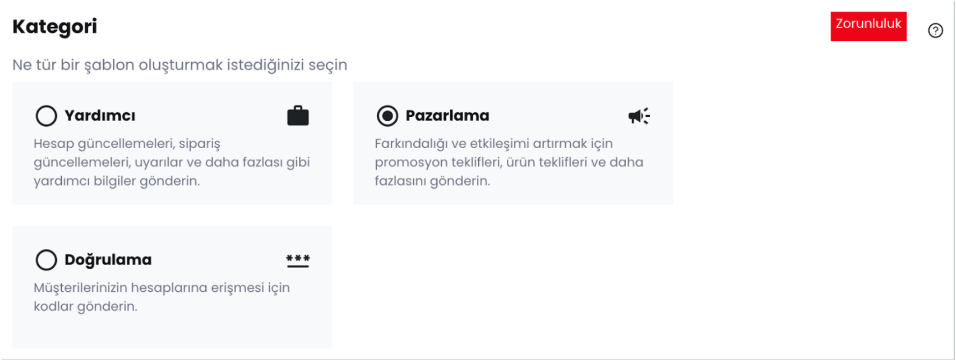Click empty bottom area of Pazarlama card
Image resolution: width=956 pixels, height=361 pixels.
coord(513,196)
